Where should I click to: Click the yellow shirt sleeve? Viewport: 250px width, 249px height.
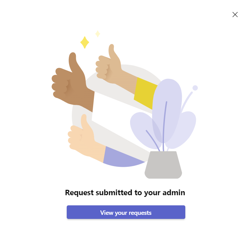click(144, 93)
